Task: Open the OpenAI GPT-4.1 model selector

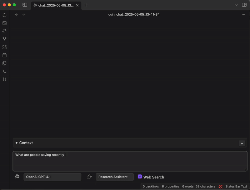Action: (52, 177)
